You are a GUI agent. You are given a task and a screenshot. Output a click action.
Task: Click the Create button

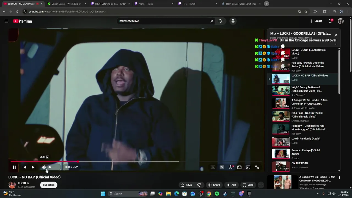pos(316,21)
